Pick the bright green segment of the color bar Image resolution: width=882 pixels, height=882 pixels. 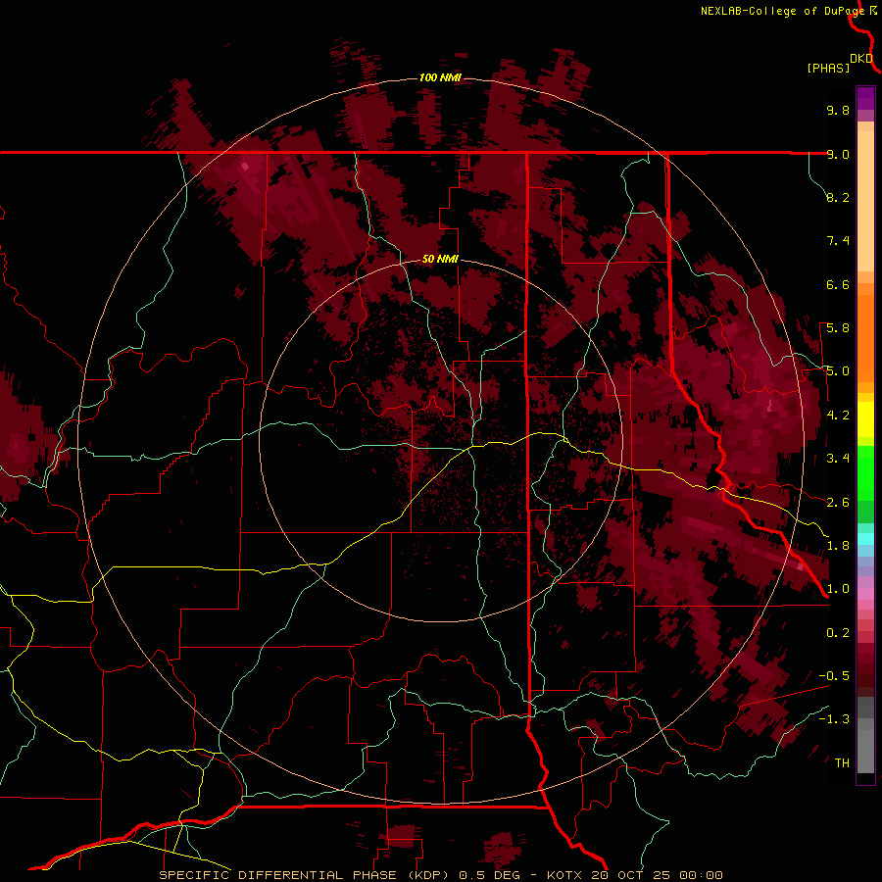coord(865,473)
